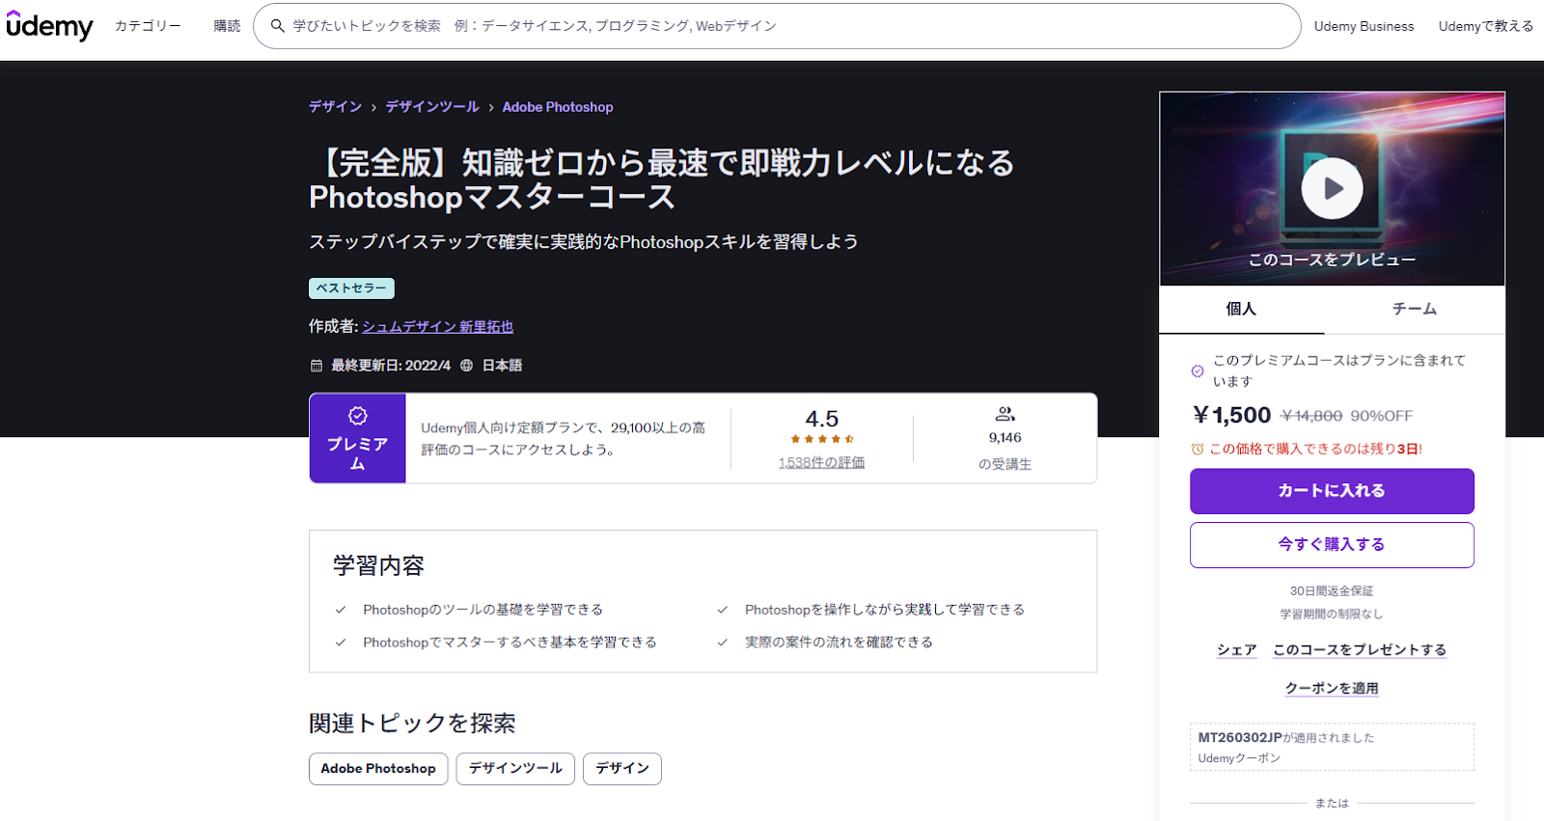Click the 9,146 students count
The height and width of the screenshot is (821, 1544).
pyautogui.click(x=1005, y=438)
